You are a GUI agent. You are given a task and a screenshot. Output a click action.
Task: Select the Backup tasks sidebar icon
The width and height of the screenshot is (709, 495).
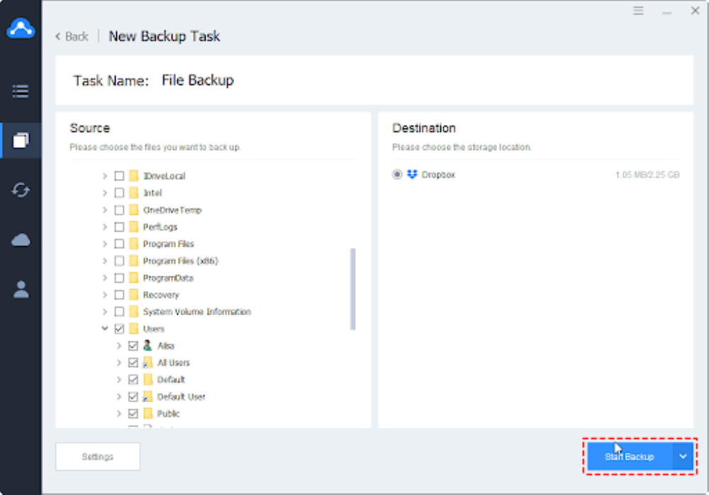21,140
